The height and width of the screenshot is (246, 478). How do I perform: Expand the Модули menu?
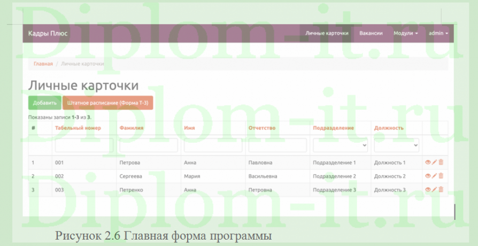coord(405,33)
